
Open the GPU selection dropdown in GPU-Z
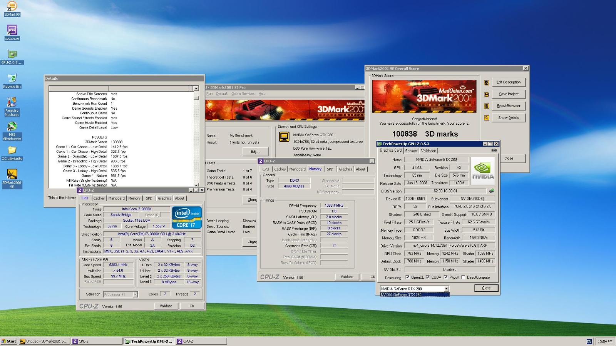tap(446, 289)
